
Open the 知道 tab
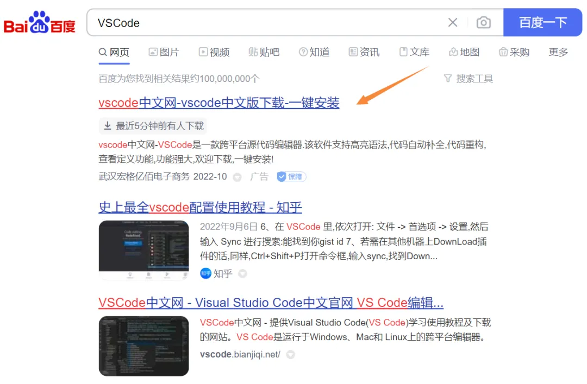(314, 52)
